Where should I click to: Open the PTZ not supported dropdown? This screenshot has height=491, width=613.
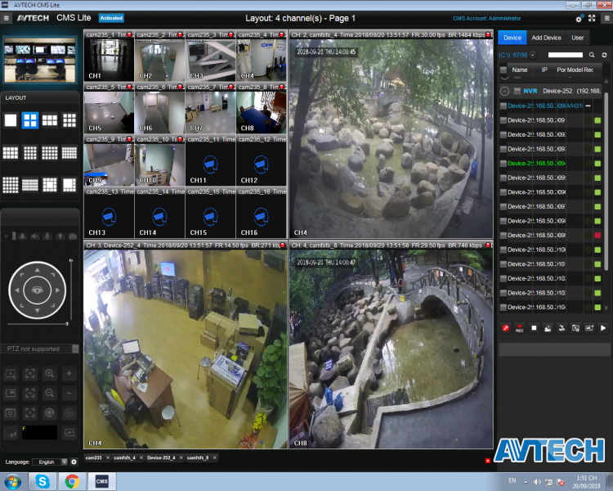coord(75,349)
